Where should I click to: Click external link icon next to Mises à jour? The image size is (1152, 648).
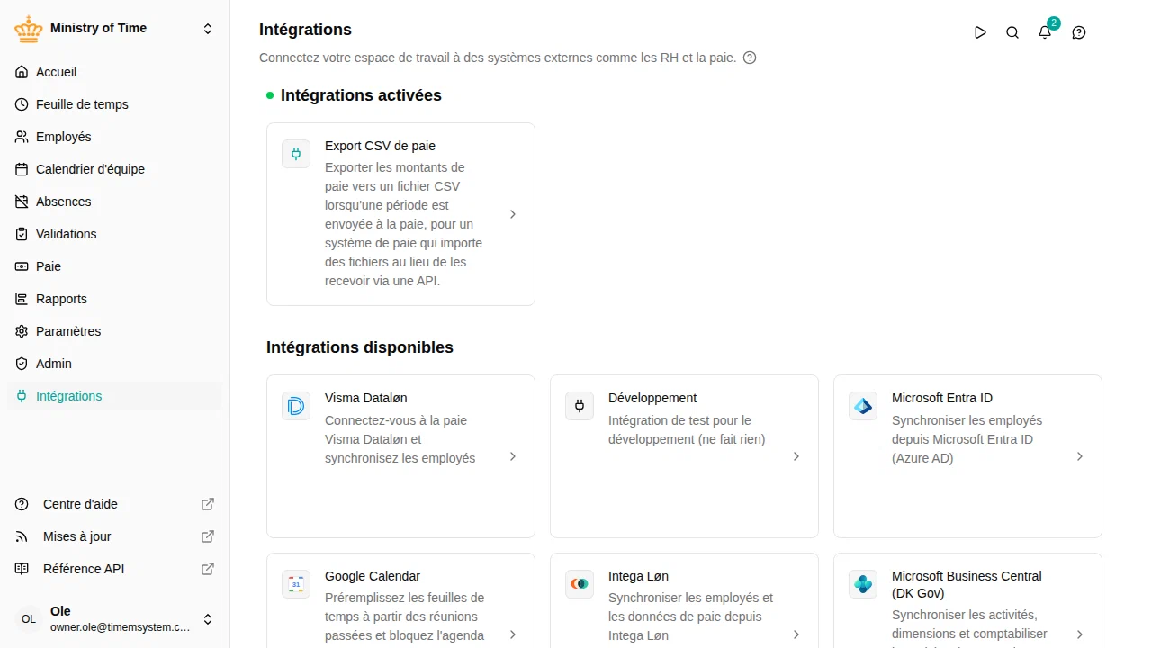(208, 536)
